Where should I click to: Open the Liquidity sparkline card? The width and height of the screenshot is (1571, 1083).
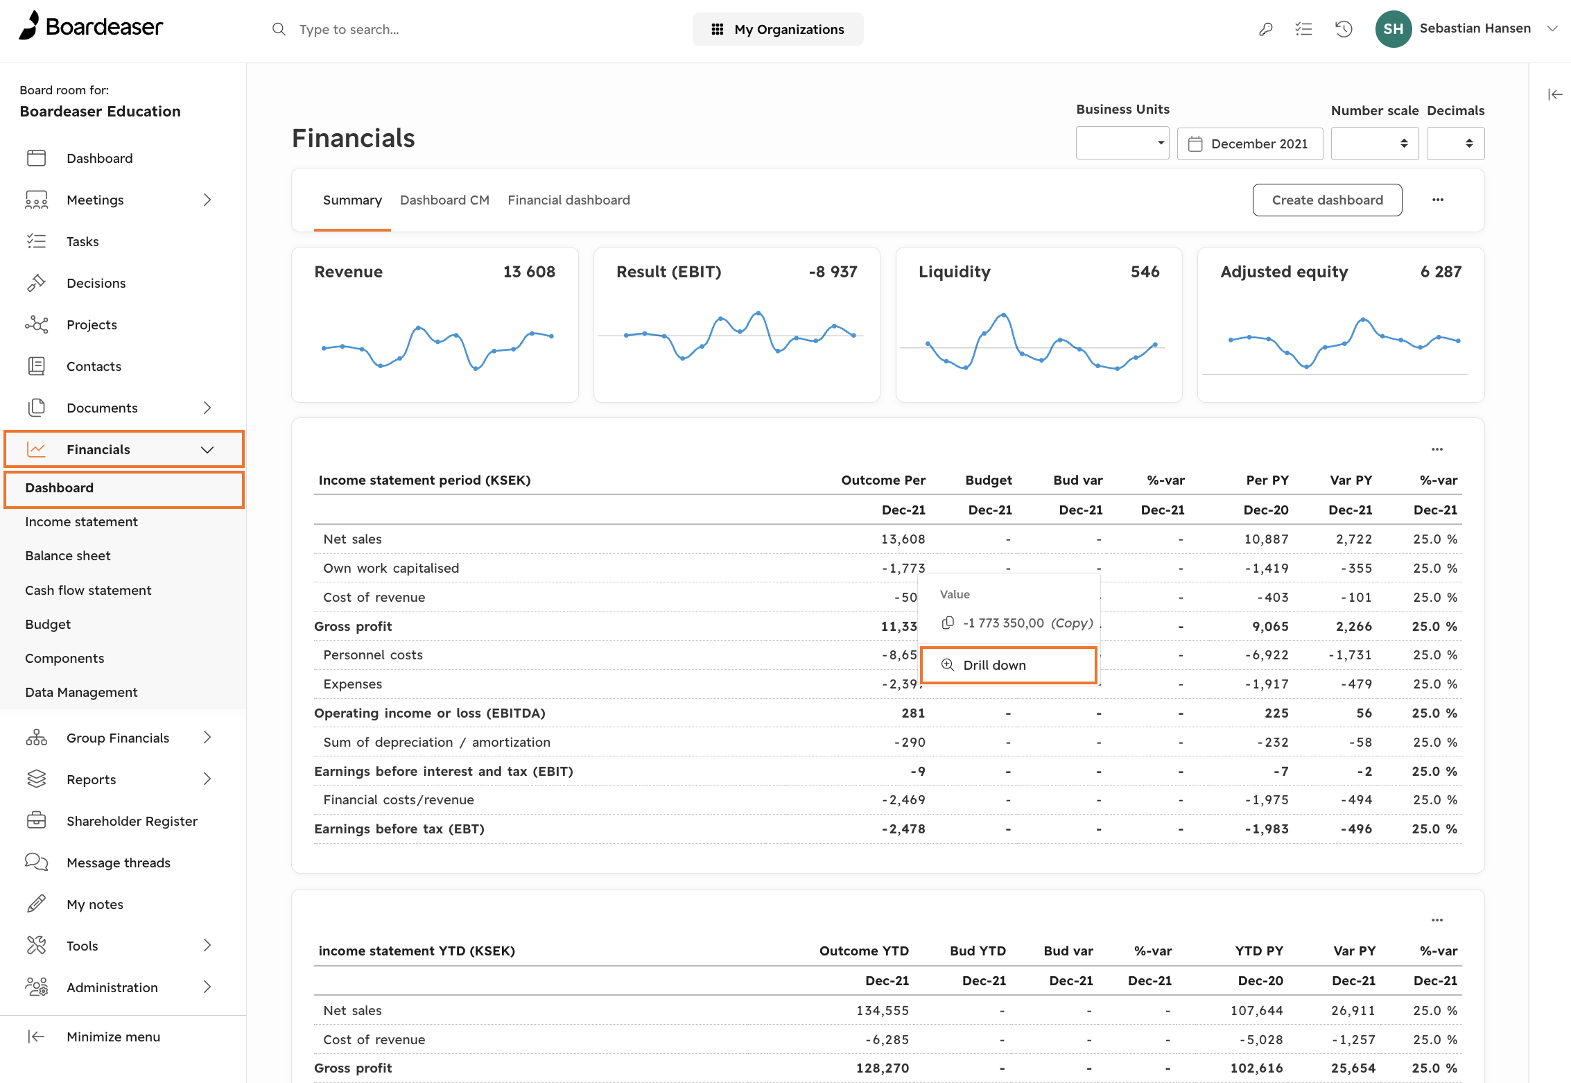pos(1039,325)
